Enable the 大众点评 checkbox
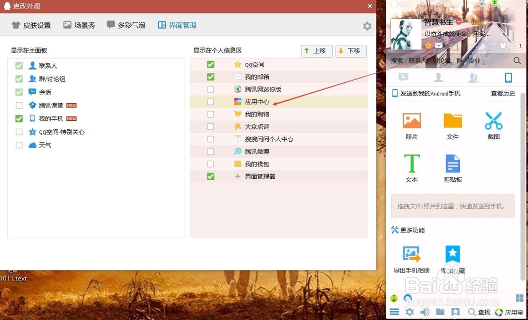This screenshot has height=320, width=528. [x=211, y=127]
